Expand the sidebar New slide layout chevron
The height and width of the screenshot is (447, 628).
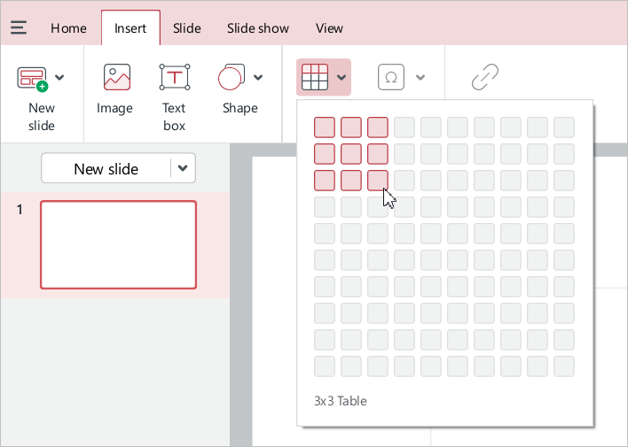pos(183,168)
